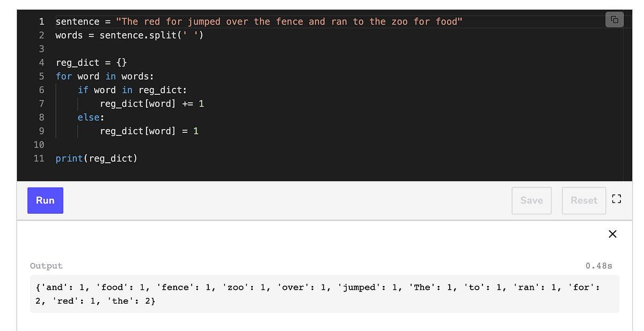Click the else keyword on line 8

(89, 117)
